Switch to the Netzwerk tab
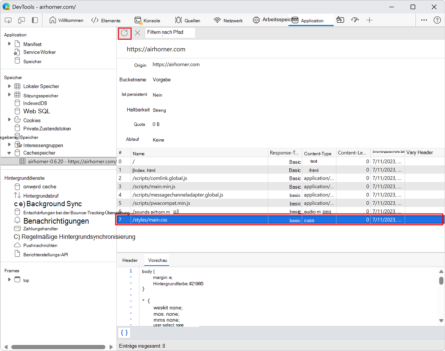445x351 pixels. point(228,20)
